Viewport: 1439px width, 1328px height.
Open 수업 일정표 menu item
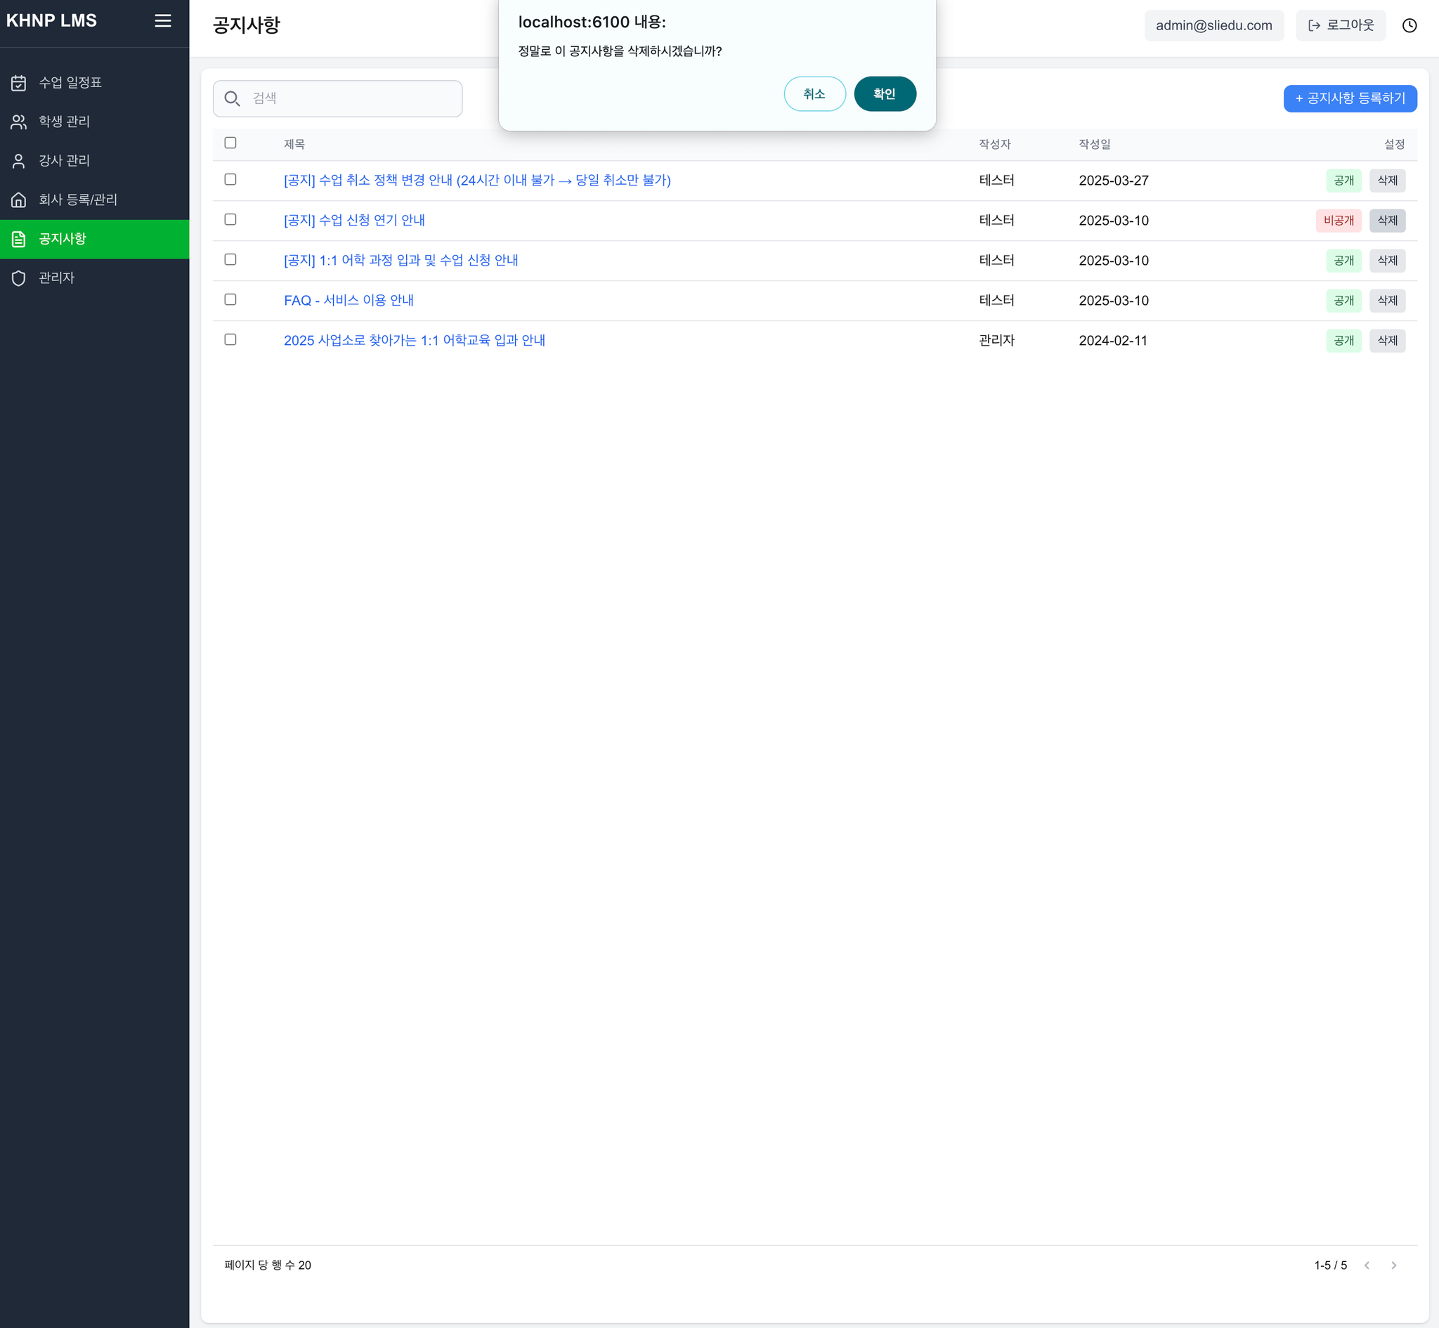coord(95,83)
